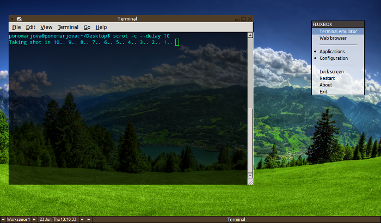This screenshot has height=223, width=381.
Task: Close the Terminal window
Action: pos(250,18)
